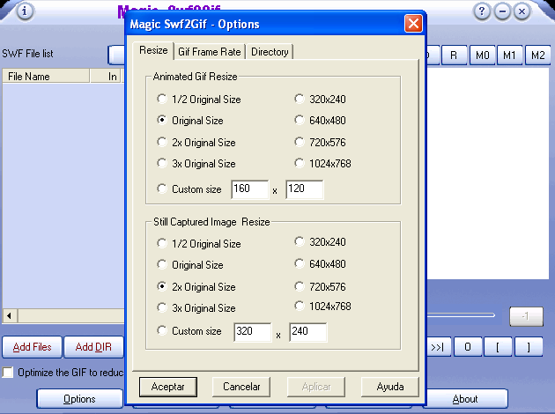The width and height of the screenshot is (555, 414).
Task: Switch to the Gif Frame Rate tab
Action: pyautogui.click(x=210, y=52)
